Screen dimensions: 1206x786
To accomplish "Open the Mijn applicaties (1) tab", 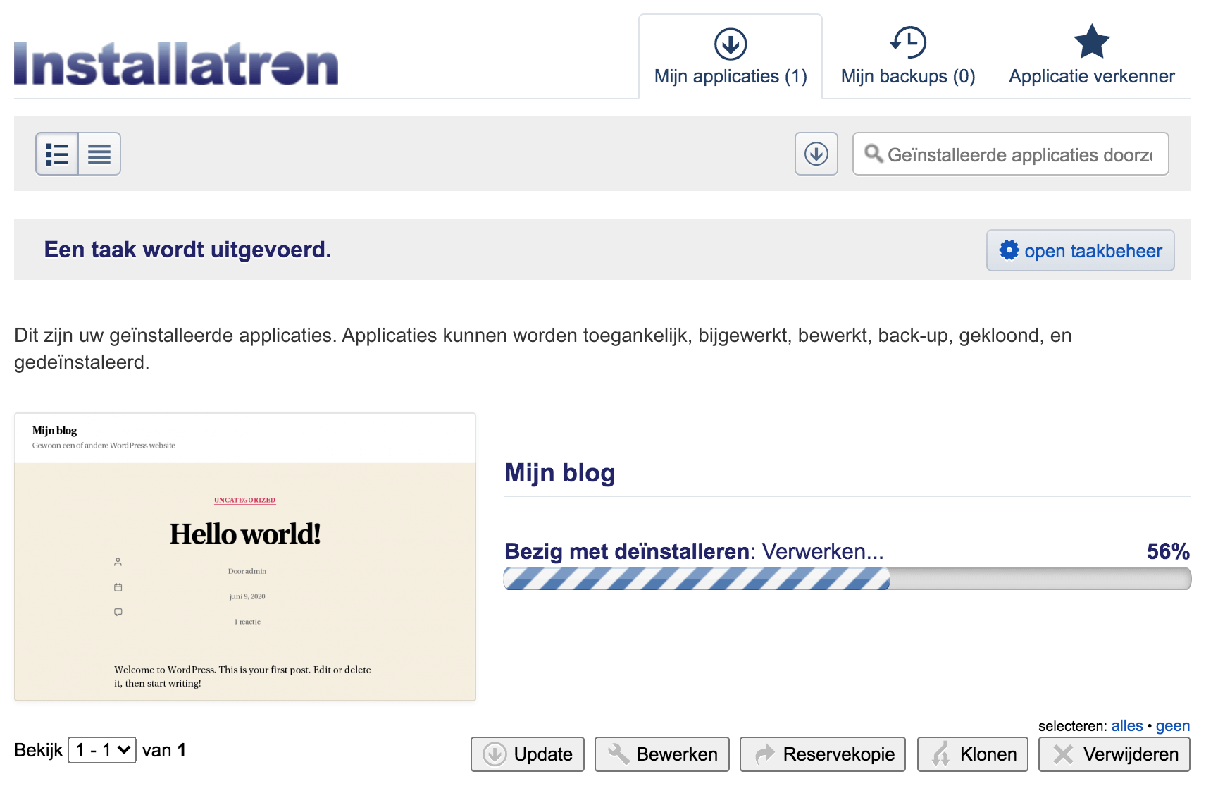I will click(x=731, y=57).
